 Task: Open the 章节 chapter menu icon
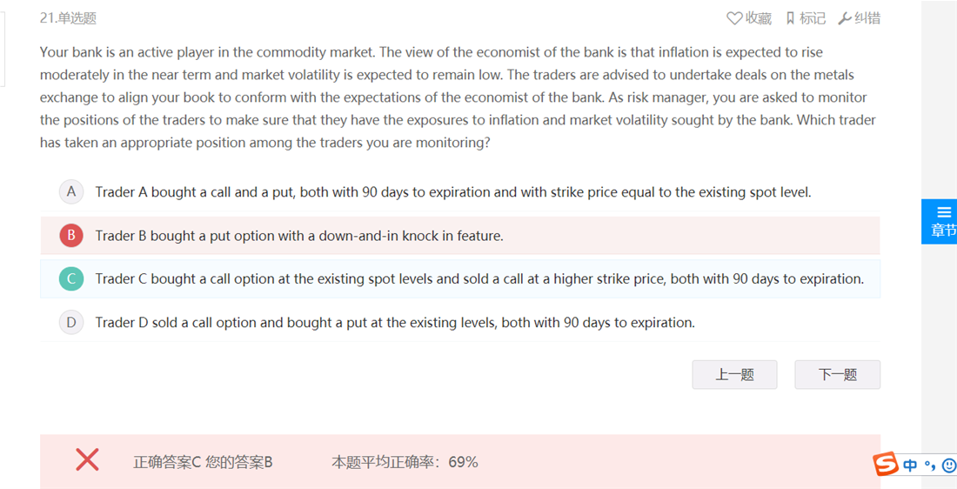click(x=944, y=212)
